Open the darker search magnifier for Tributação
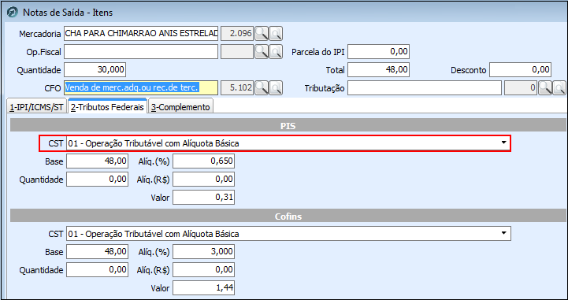568x300 pixels. (x=545, y=88)
